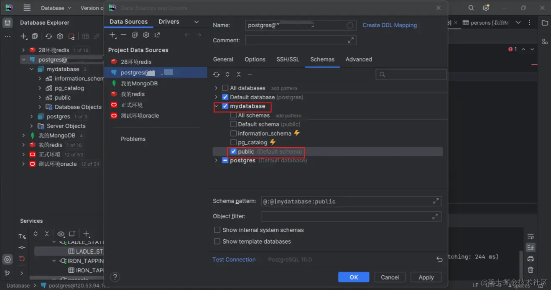Expand 我的MongoDB in Database Explorer
The height and width of the screenshot is (290, 551).
[23, 136]
